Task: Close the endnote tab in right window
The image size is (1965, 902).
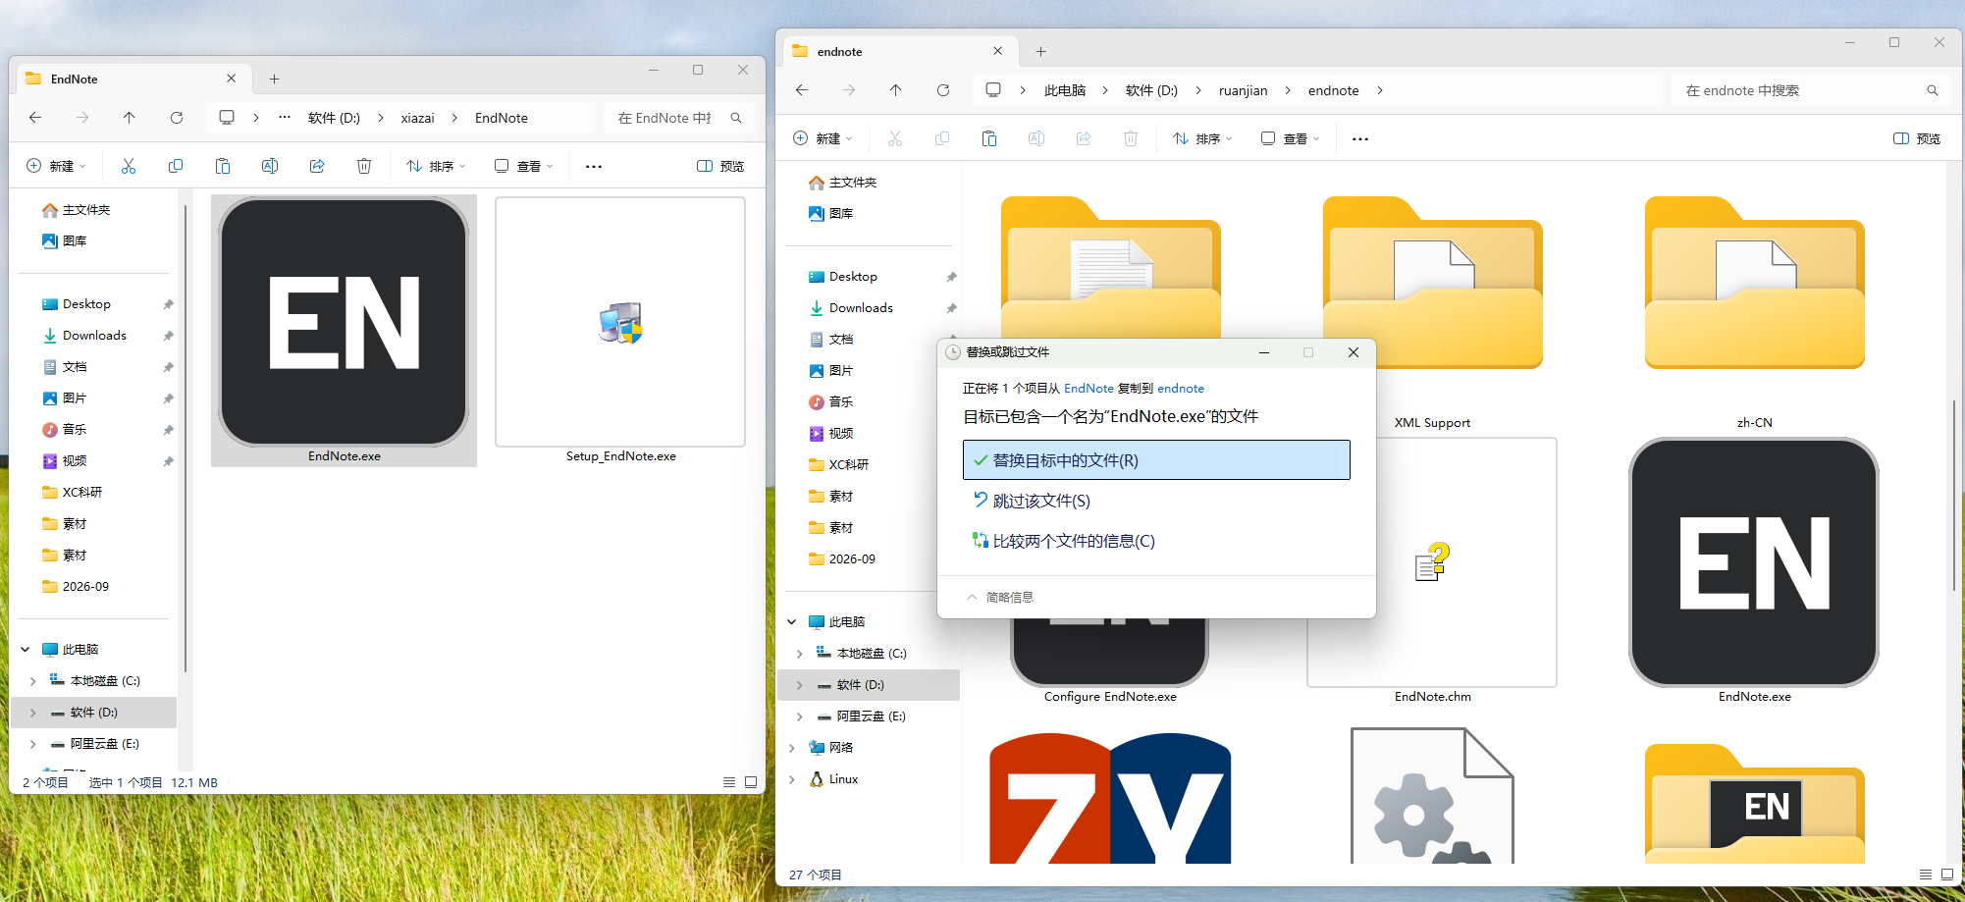Action: 998,51
